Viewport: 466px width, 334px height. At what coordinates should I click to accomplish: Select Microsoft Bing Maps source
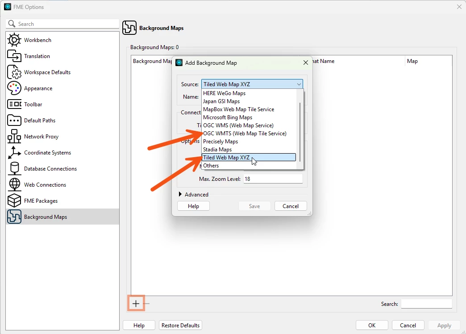(249, 117)
